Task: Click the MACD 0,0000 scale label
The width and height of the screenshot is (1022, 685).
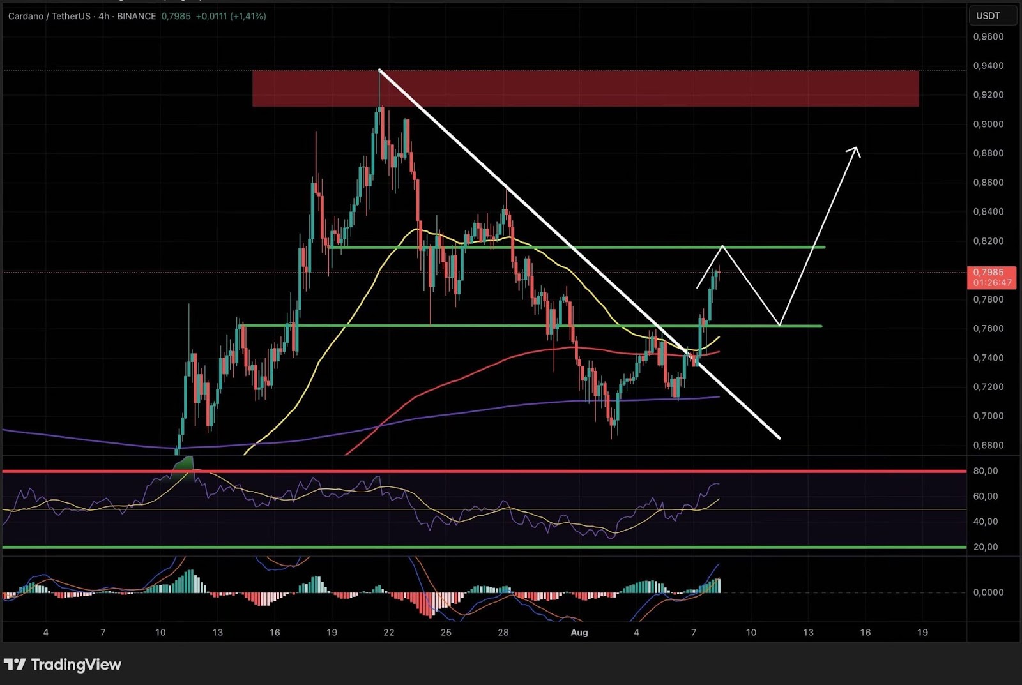Action: coord(988,592)
